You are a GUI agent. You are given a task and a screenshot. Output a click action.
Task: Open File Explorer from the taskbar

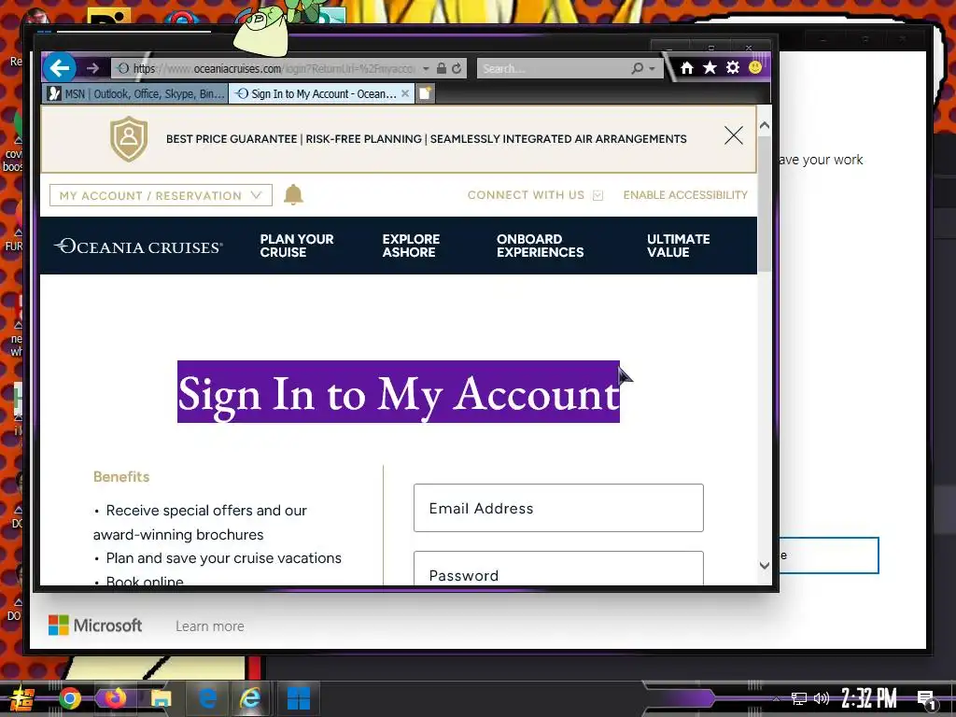coord(161,698)
